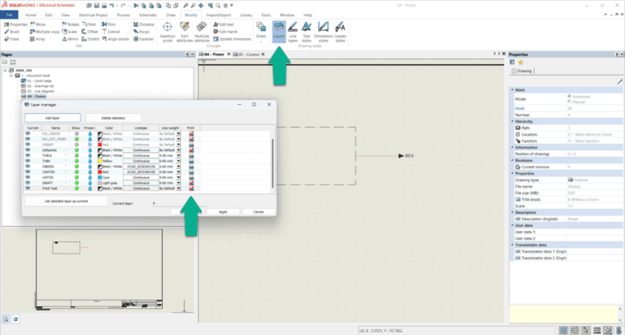
Task: Click Cancel in Layer manager
Action: [x=258, y=212]
